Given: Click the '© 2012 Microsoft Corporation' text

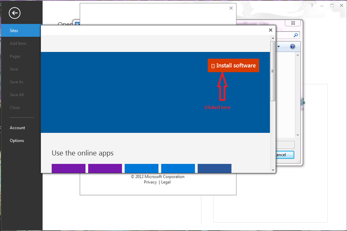Looking at the screenshot, I should click(x=158, y=176).
